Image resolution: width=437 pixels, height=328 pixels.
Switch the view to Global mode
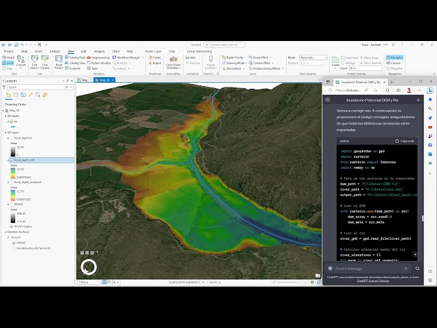8,57
